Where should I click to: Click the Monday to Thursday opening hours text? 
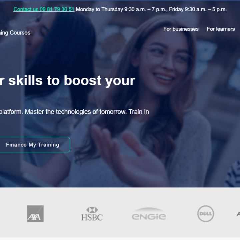click(x=122, y=9)
